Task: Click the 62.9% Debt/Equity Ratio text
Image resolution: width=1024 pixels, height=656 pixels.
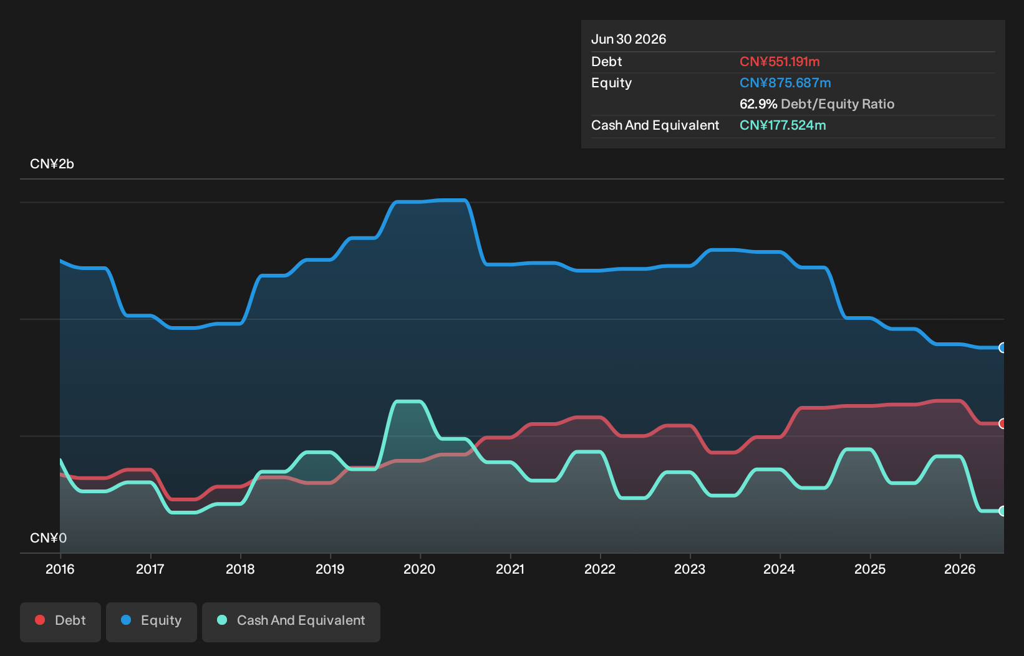Action: pos(817,104)
